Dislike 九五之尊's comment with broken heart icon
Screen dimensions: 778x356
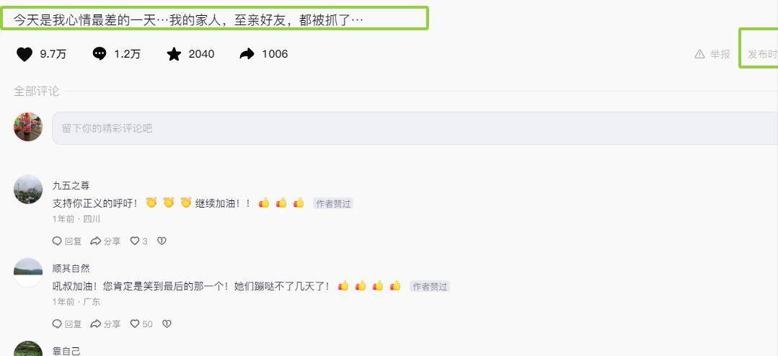click(x=162, y=241)
